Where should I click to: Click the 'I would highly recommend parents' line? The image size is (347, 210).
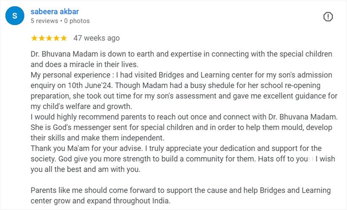184,117
